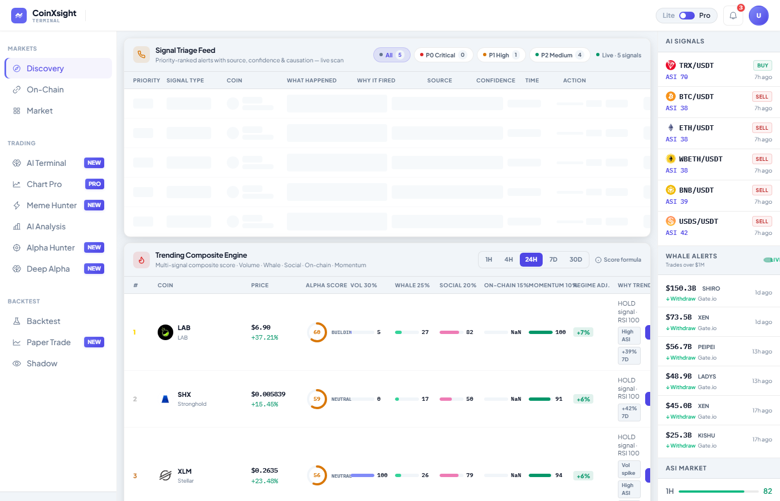Click the Signal Triage Feed phone icon
Image resolution: width=780 pixels, height=501 pixels.
pyautogui.click(x=142, y=55)
